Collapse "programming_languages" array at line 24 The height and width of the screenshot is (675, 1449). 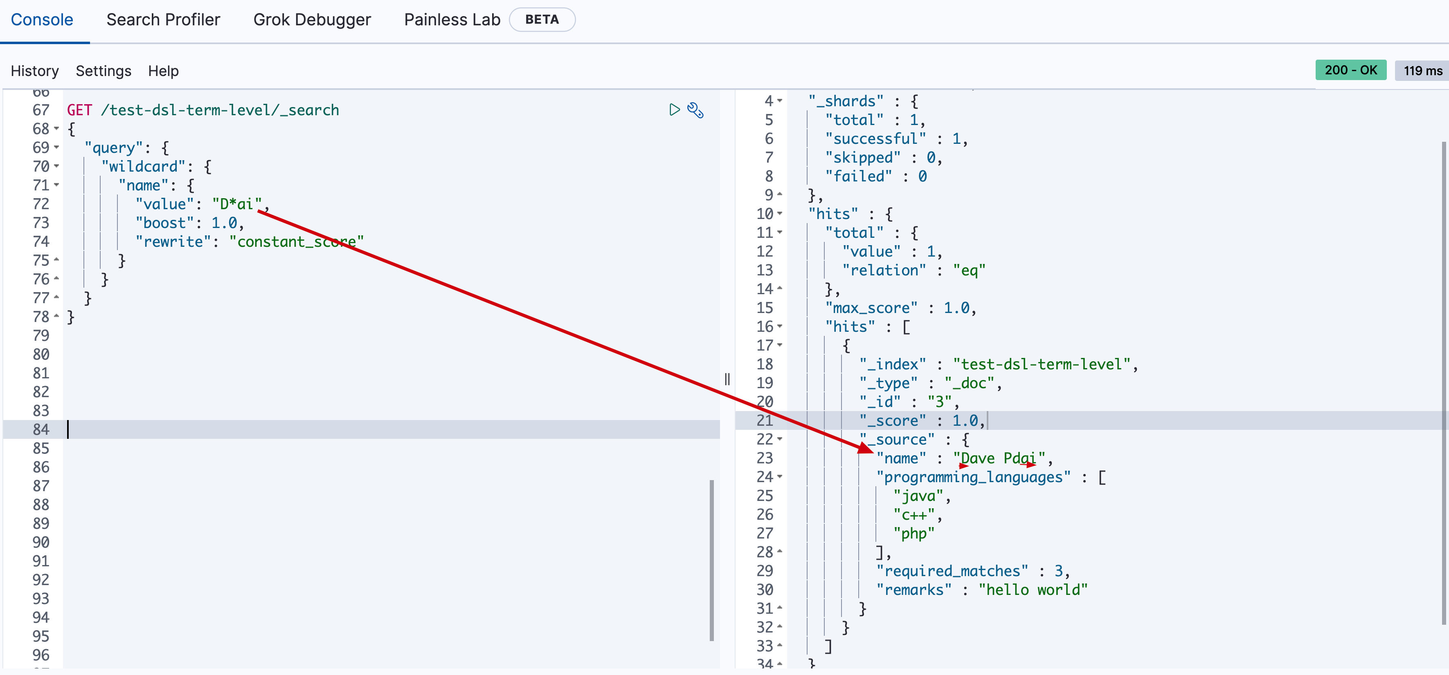[780, 476]
